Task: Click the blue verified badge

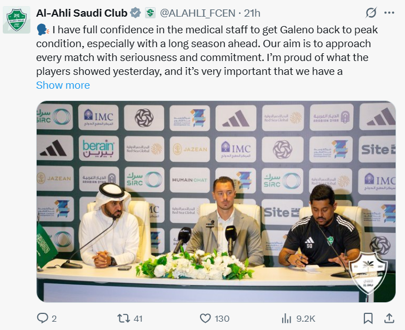Action: point(135,13)
